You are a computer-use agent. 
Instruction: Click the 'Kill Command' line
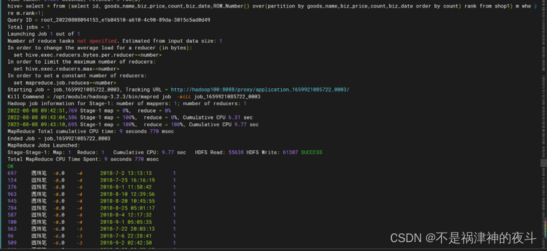tap(134, 96)
